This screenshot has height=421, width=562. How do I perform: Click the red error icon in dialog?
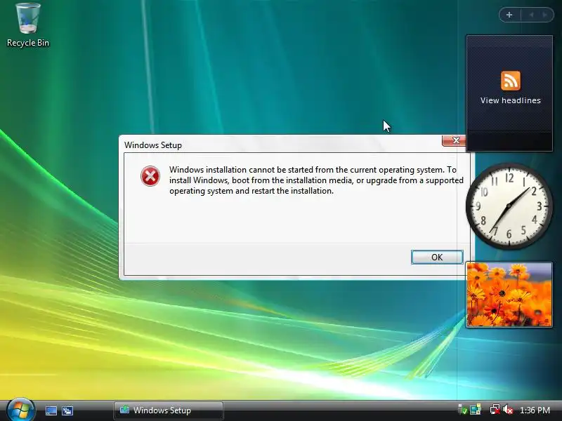click(150, 176)
